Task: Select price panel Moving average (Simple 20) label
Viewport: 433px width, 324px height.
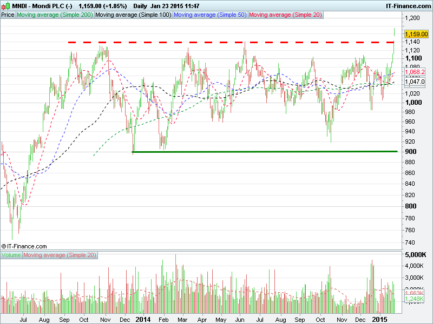Action: coord(285,15)
